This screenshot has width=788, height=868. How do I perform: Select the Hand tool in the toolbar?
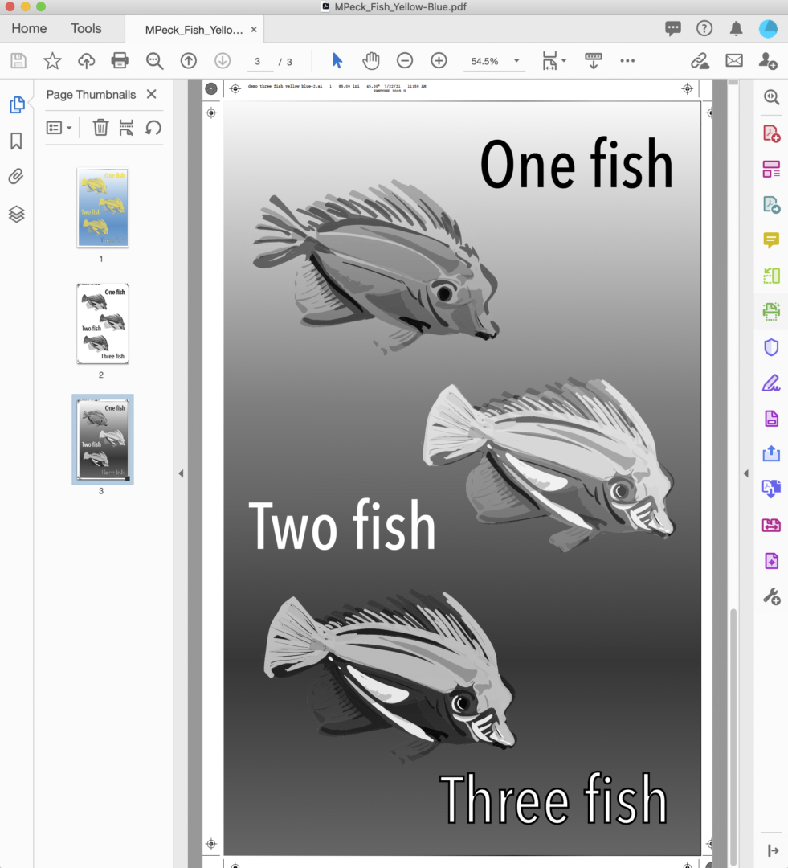(x=370, y=60)
